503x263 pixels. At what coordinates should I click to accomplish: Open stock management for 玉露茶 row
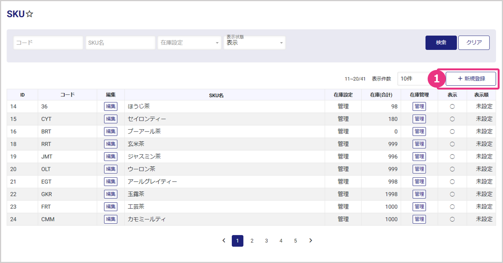pyautogui.click(x=419, y=194)
